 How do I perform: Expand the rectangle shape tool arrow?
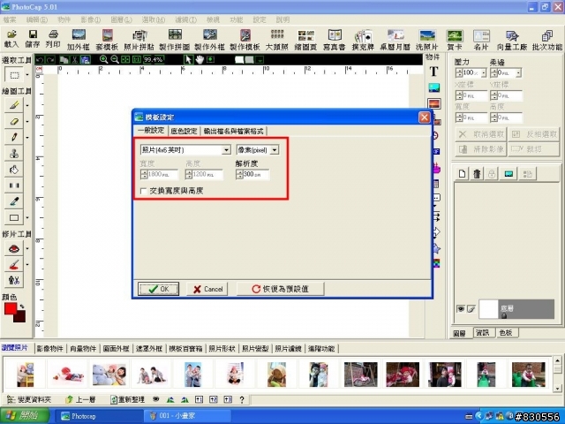(27, 217)
